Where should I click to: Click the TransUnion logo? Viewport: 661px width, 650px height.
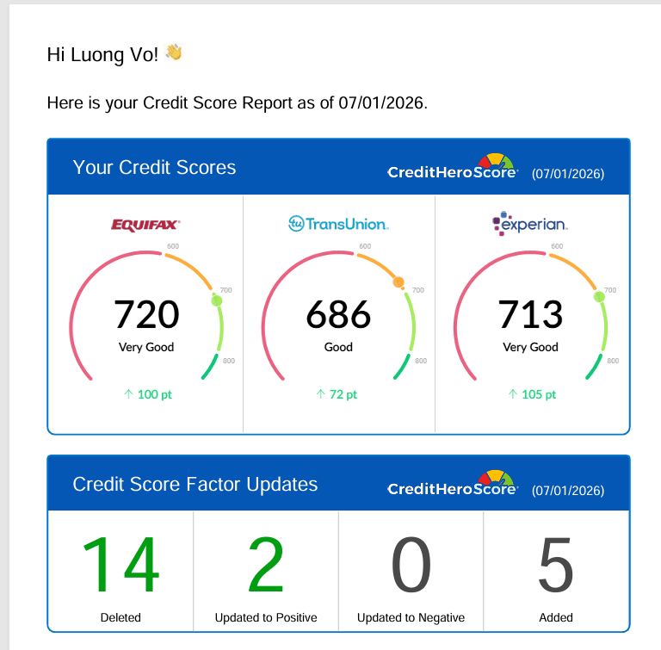338,224
